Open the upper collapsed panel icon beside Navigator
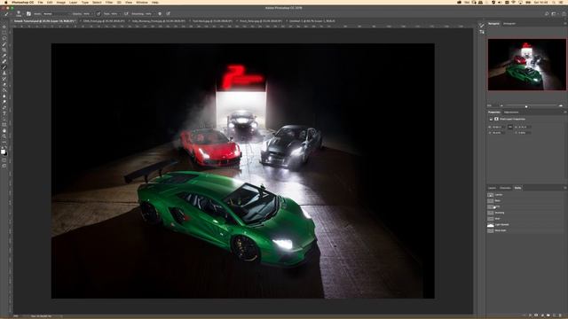 pyautogui.click(x=481, y=26)
